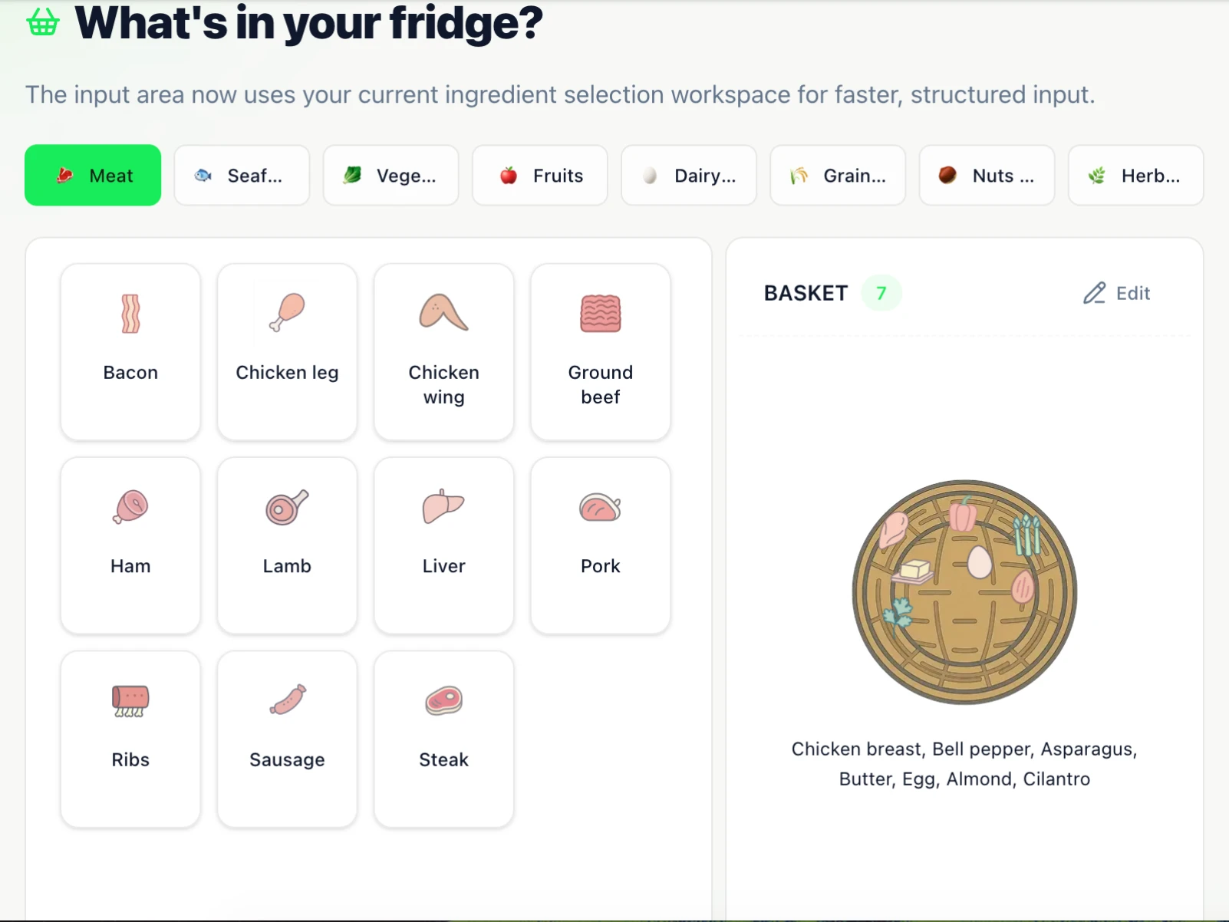Switch to the Seafood category tab
1229x922 pixels.
point(242,176)
